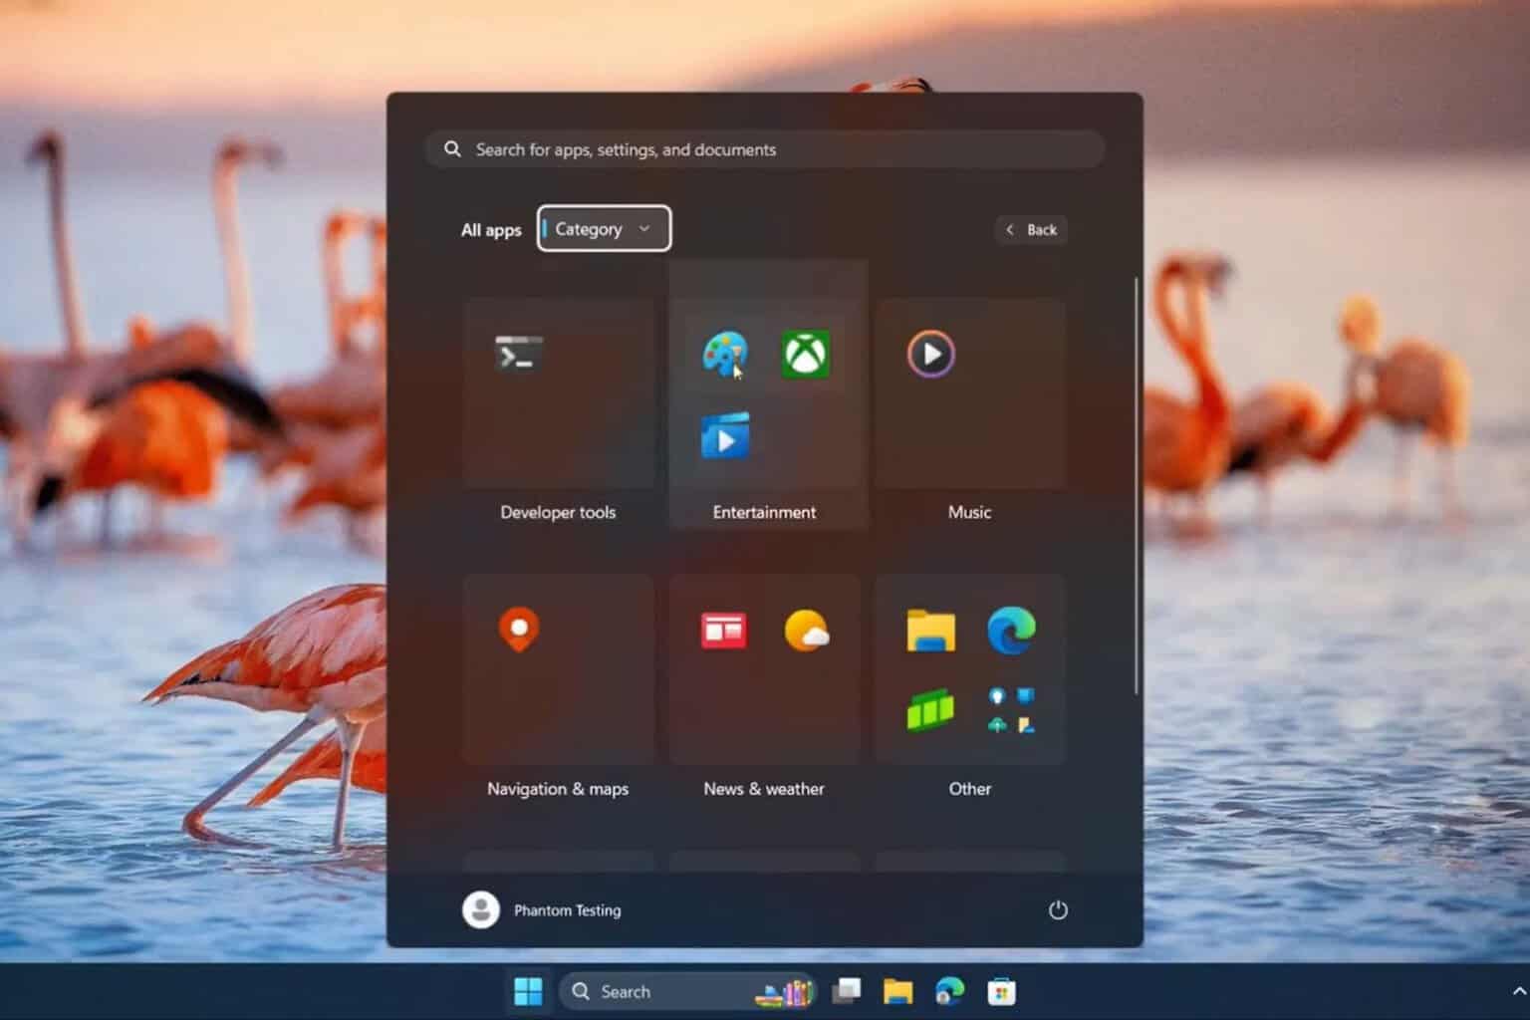Open the green Xbox Game Bar icon
This screenshot has height=1020, width=1530.
(930, 710)
